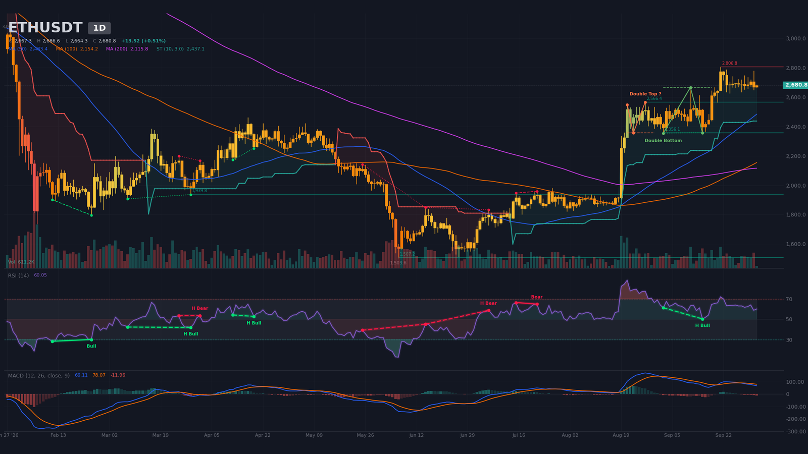Click the MACD histogram value -11.96
This screenshot has height=454, width=808.
coord(118,375)
